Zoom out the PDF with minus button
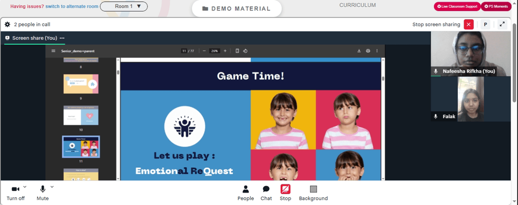This screenshot has width=518, height=205. point(204,51)
